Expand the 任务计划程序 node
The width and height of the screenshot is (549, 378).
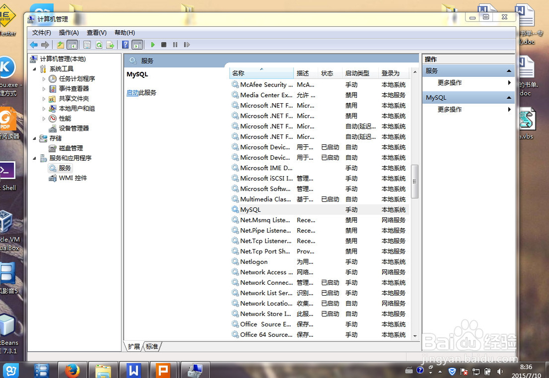tap(44, 79)
